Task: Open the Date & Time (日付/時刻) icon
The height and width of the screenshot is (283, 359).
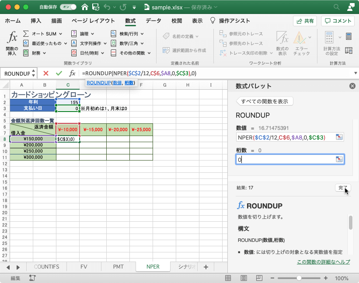Action: tap(74, 53)
